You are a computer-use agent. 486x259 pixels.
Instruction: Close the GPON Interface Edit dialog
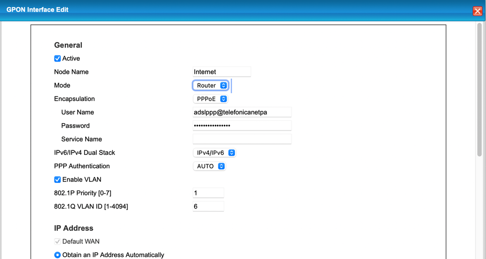pyautogui.click(x=477, y=11)
